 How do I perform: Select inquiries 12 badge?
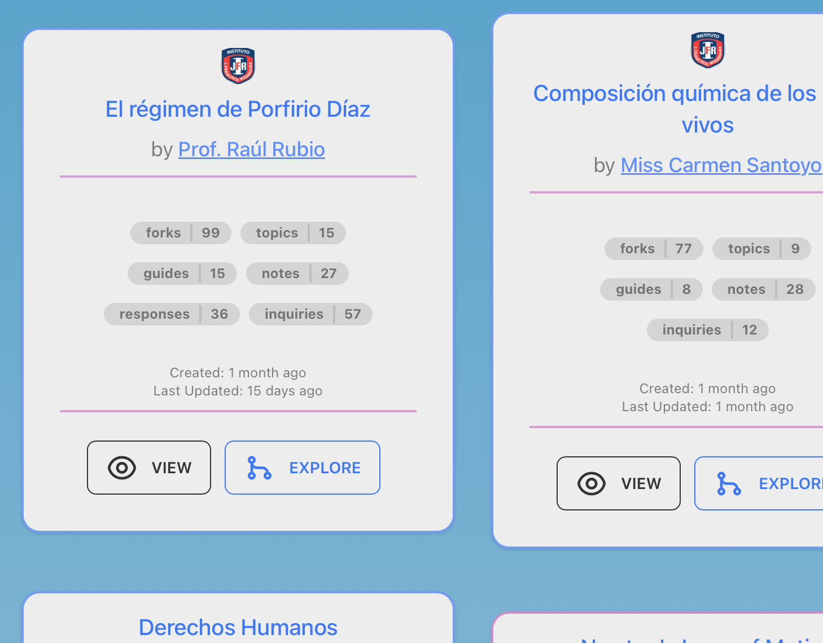click(707, 330)
